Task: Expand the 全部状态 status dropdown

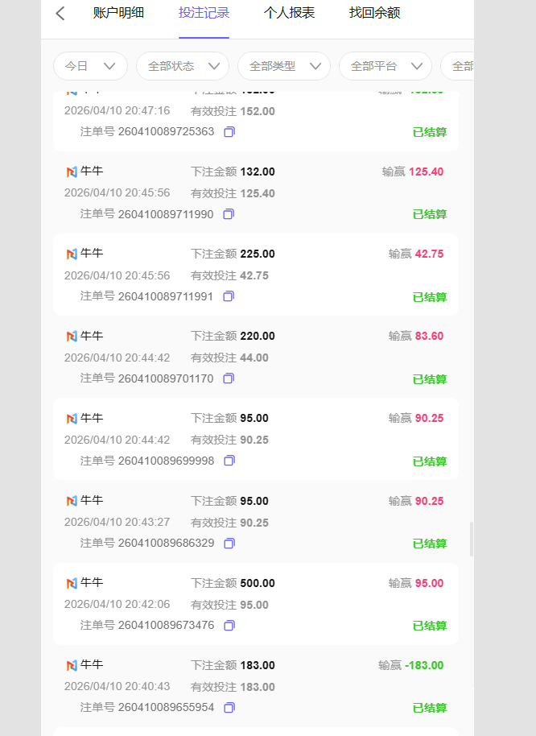Action: point(183,66)
